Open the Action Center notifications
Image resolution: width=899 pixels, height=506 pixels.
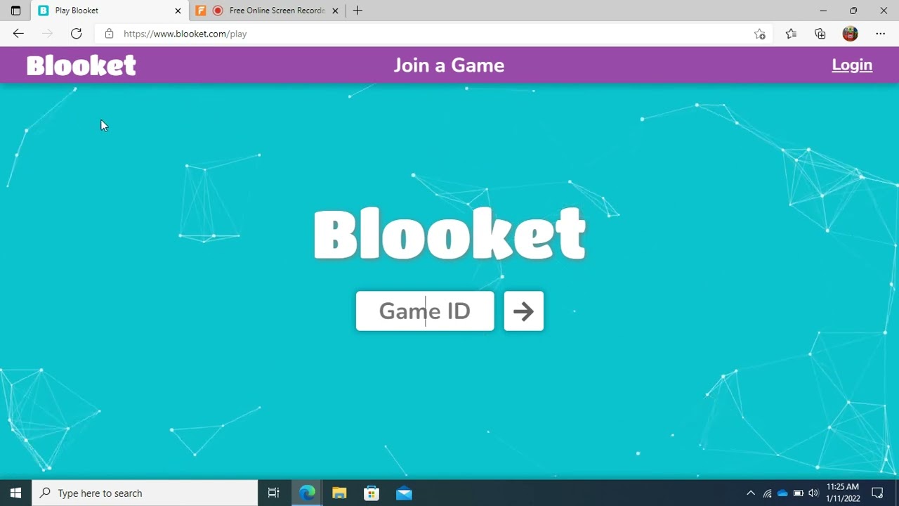point(877,493)
